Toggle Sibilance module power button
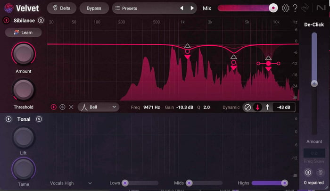Viewport: 330px width, 191px height. tap(6, 20)
